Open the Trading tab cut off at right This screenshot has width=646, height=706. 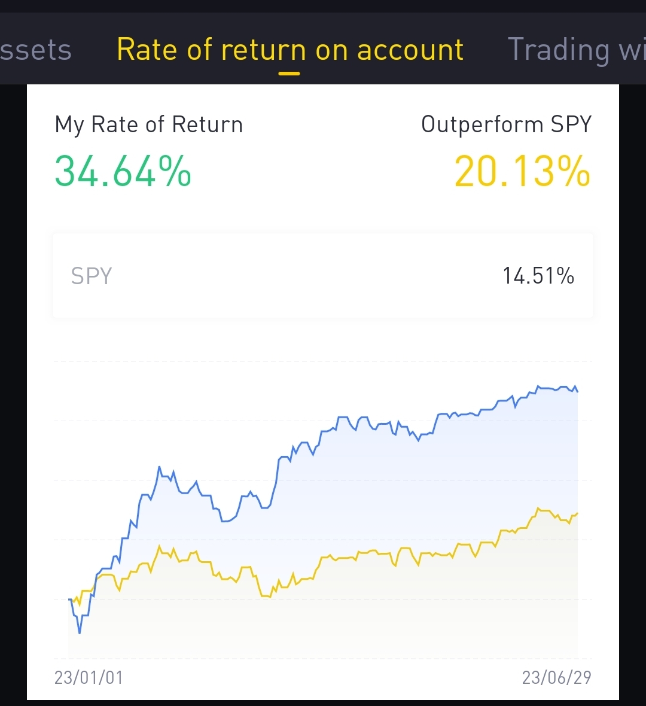575,50
